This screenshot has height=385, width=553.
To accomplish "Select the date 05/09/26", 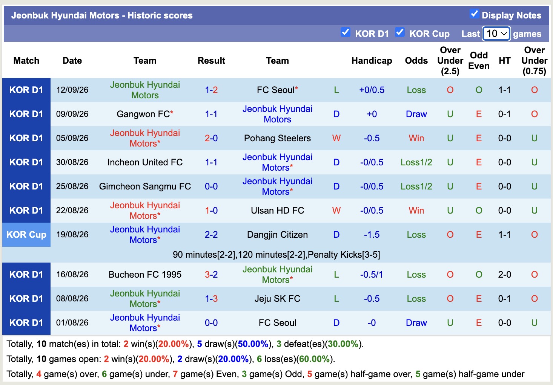I will coord(72,138).
